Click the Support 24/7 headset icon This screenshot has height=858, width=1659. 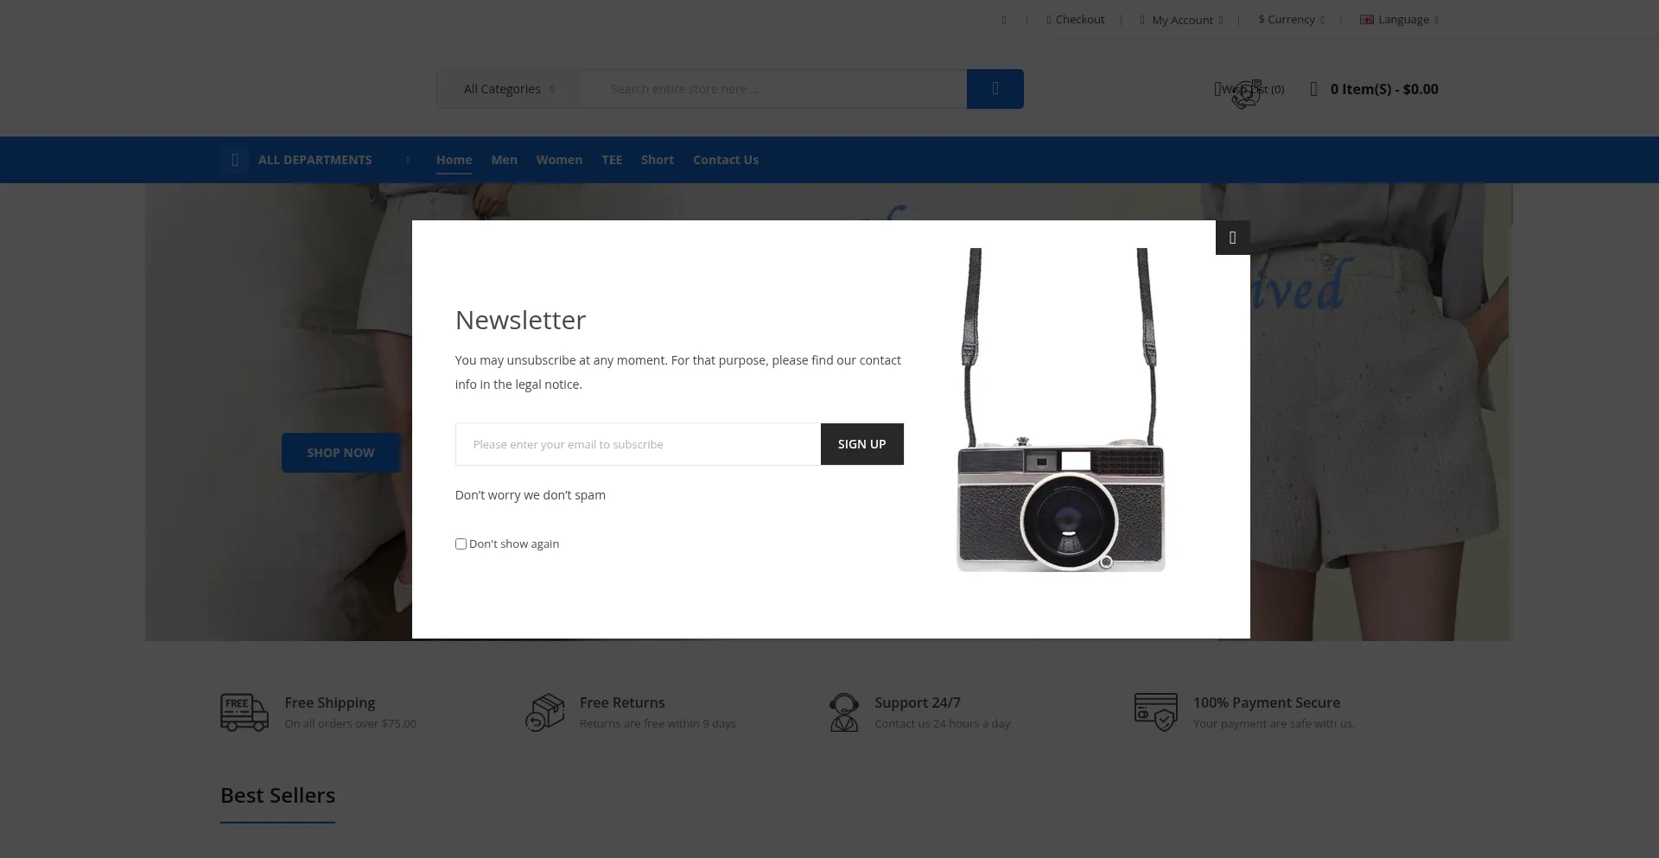click(x=844, y=713)
